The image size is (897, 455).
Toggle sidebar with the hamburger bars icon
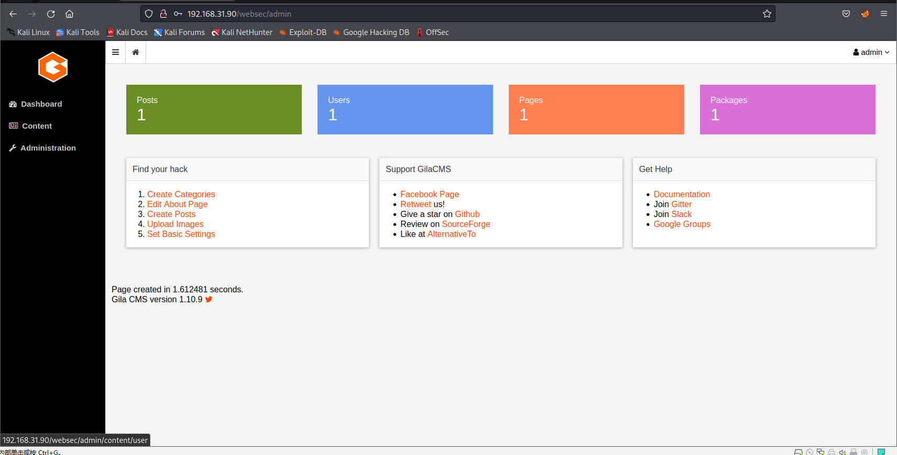tap(115, 52)
